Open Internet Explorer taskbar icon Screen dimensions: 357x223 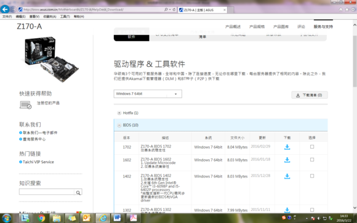[x=103, y=218]
